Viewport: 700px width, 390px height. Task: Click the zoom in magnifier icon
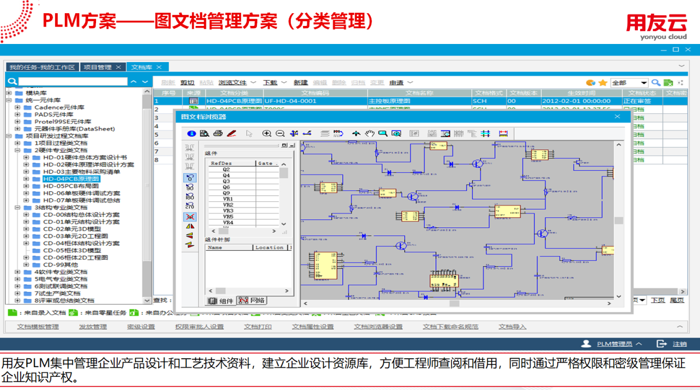(x=267, y=134)
